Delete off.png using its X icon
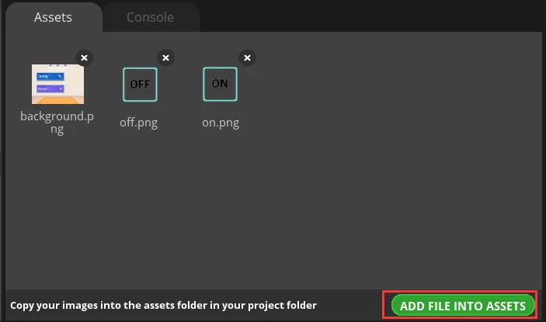The height and width of the screenshot is (322, 546). (165, 57)
